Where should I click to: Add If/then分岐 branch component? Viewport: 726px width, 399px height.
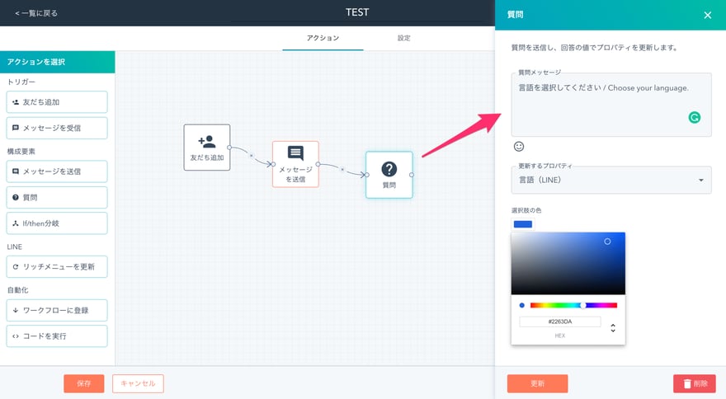pos(57,223)
